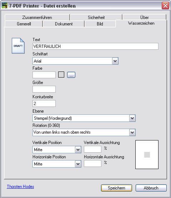
Task: Switch to the Dokument tab
Action: pyautogui.click(x=64, y=24)
